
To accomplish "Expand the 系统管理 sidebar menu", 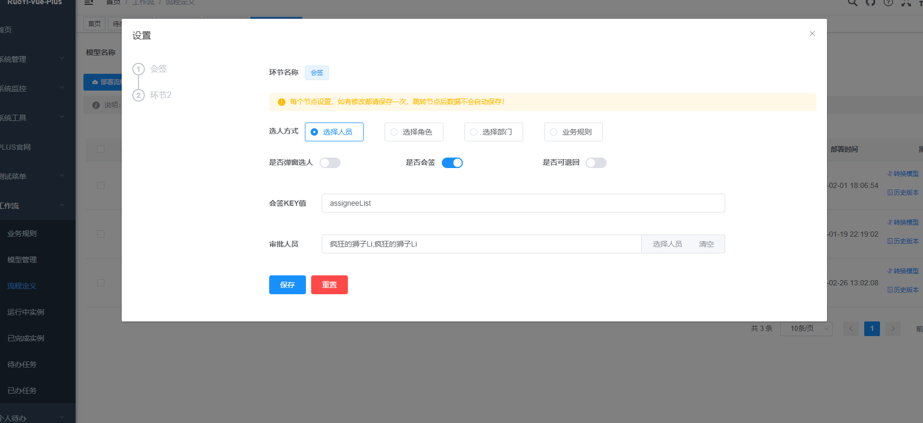I will click(x=31, y=59).
